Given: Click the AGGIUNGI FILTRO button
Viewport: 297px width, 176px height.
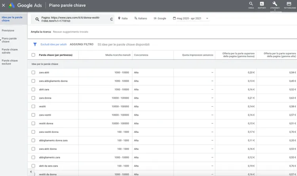Looking at the screenshot, I should point(82,44).
